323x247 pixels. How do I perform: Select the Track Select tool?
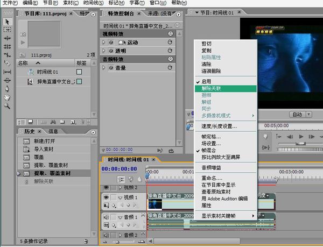point(8,30)
